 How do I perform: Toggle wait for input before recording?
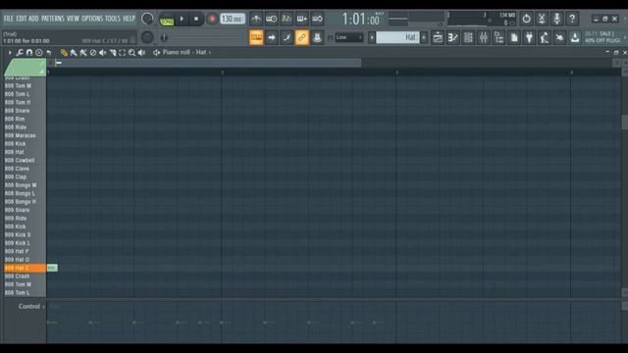pyautogui.click(x=271, y=19)
